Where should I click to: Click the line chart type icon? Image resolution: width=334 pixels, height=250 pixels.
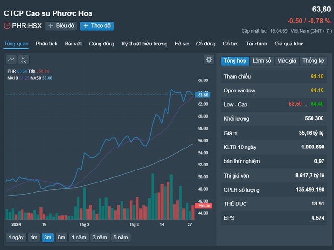click(11, 59)
